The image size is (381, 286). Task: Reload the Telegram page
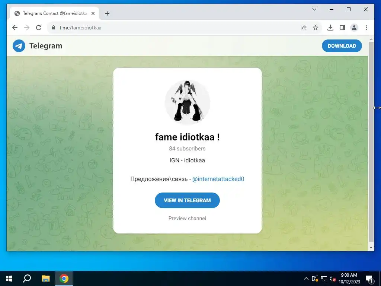(39, 28)
